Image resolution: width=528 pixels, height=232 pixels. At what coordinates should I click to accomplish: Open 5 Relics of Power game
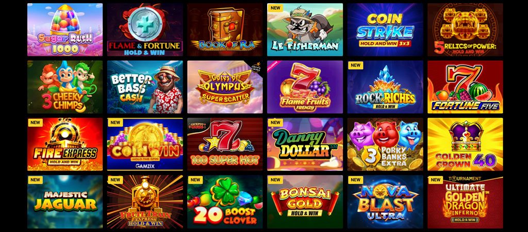click(465, 29)
